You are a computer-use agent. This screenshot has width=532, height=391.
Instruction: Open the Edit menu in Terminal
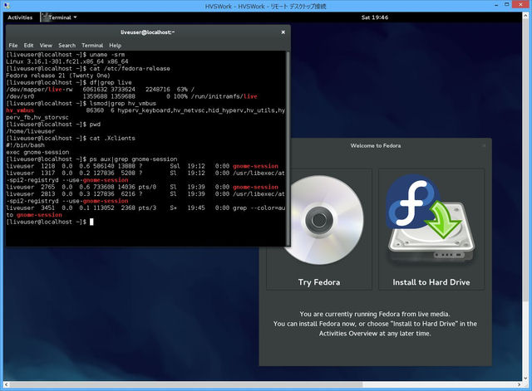click(28, 46)
